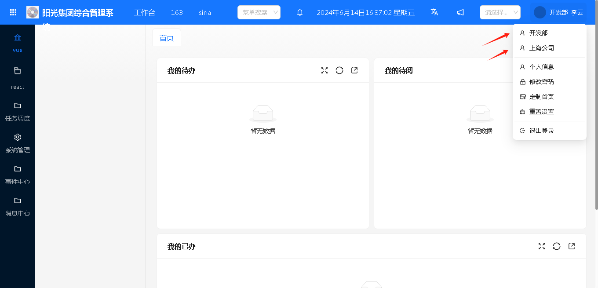Click the empty inbox icon in 我的待阅
The image size is (598, 288).
click(x=480, y=114)
